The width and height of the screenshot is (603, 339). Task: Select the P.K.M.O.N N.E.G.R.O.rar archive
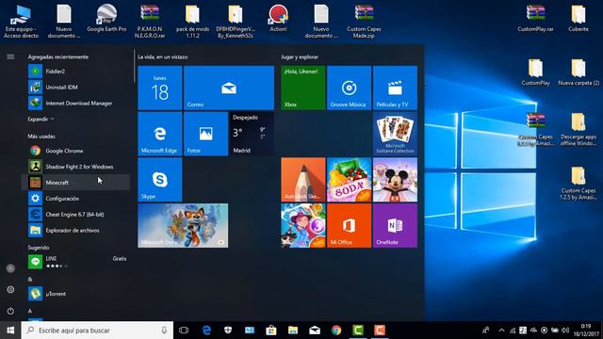[x=150, y=21]
